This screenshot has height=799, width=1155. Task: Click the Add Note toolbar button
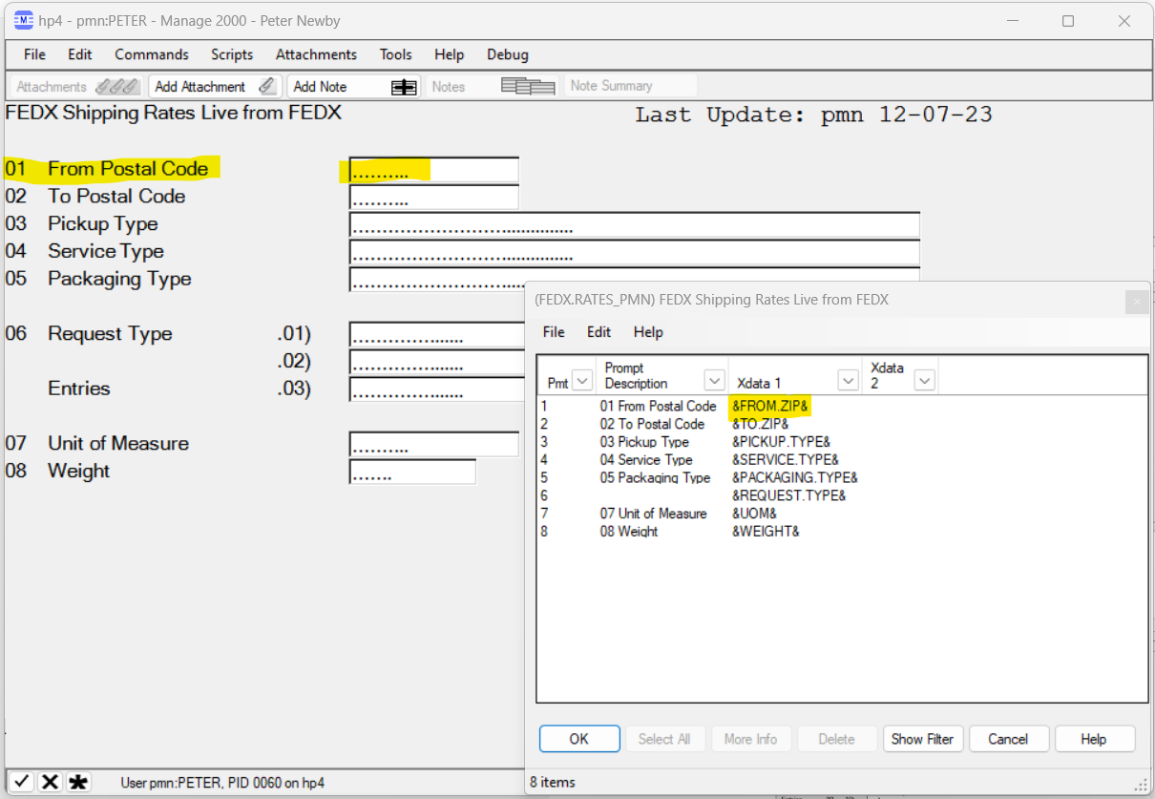coord(354,86)
